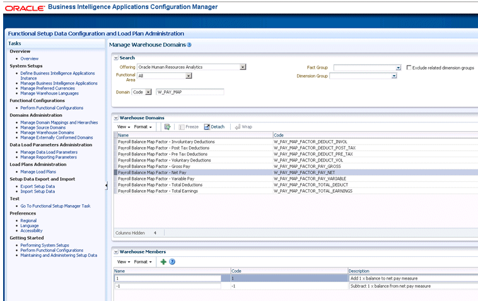Viewport: 478px width, 301px height.
Task: Open the Offering dropdown
Action: click(x=243, y=67)
